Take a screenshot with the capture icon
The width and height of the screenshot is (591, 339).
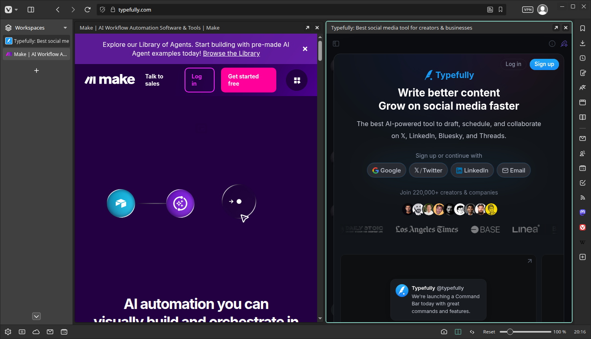pyautogui.click(x=444, y=332)
